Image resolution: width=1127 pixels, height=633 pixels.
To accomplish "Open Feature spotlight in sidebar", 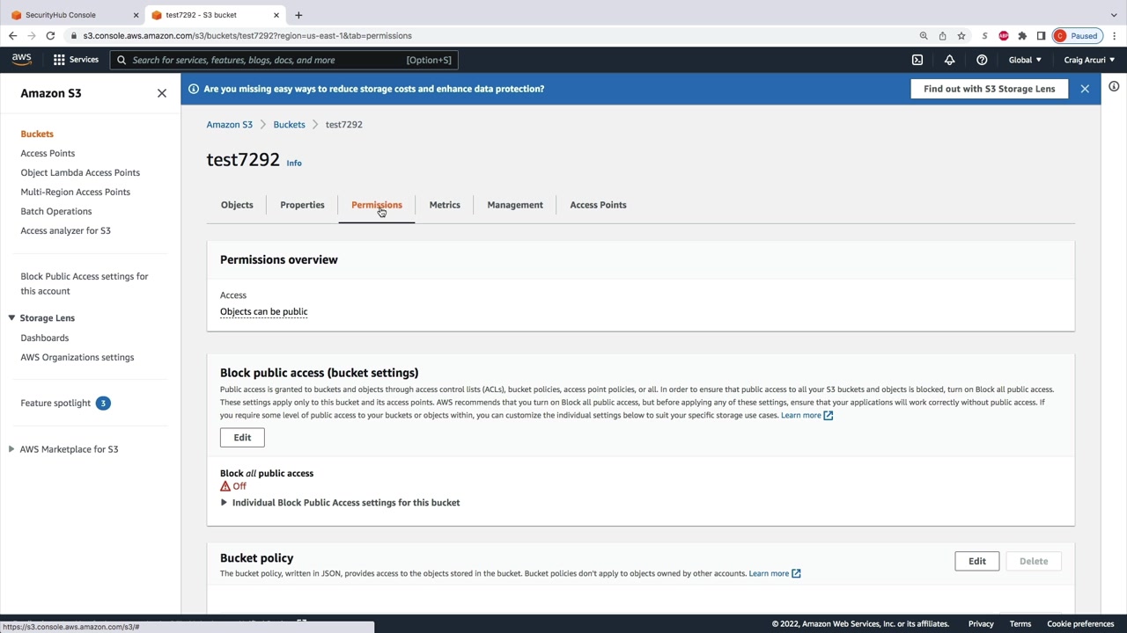I will tap(55, 403).
